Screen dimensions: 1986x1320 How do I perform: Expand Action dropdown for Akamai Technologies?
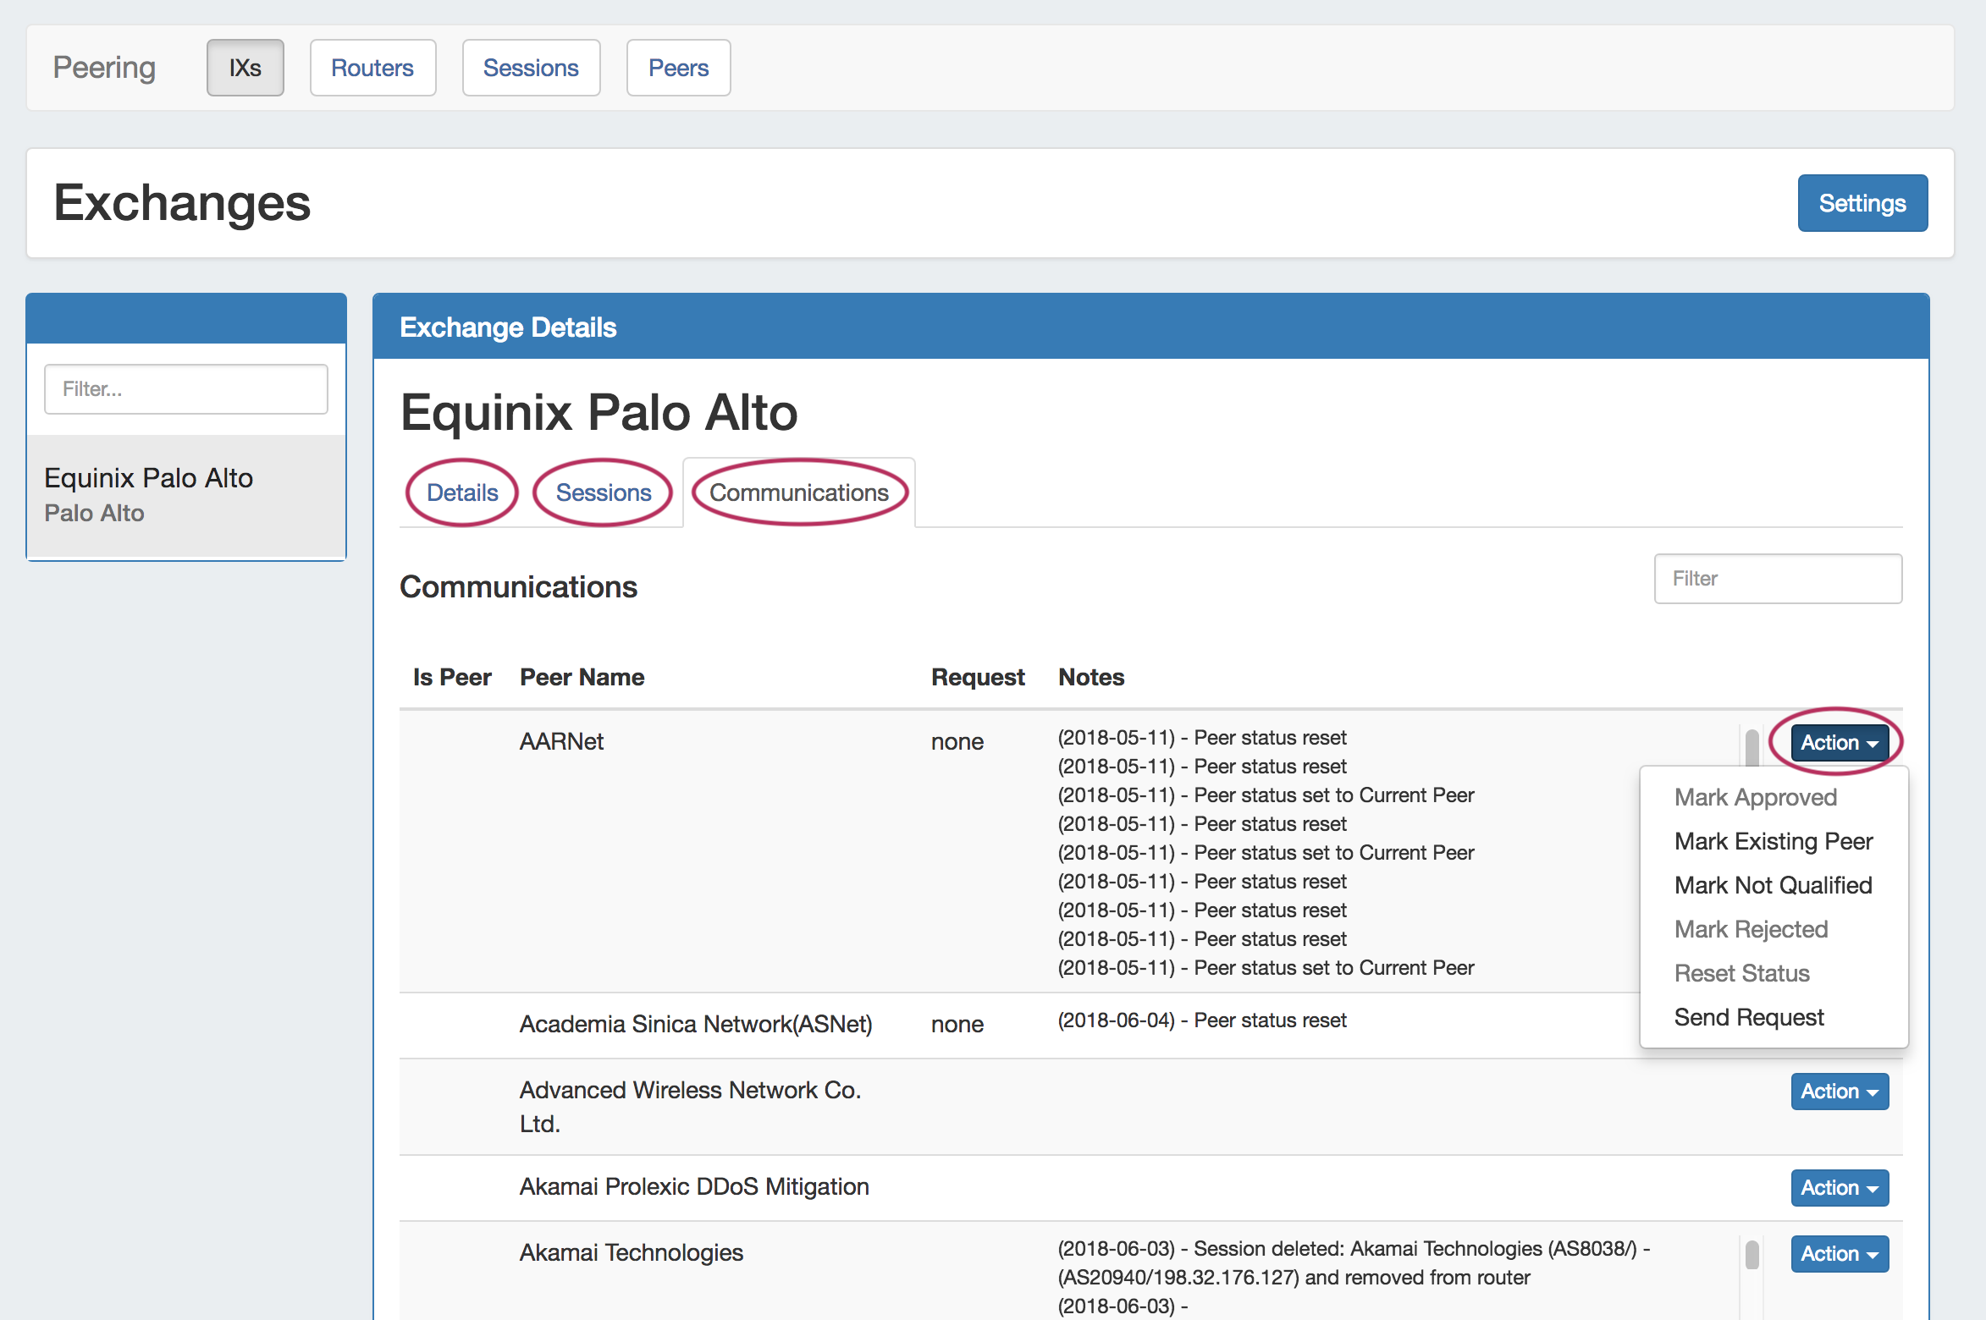[x=1839, y=1254]
